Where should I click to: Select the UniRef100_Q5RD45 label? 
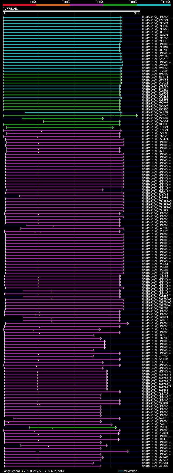pyautogui.click(x=155, y=192)
